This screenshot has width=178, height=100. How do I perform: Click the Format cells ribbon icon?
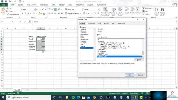[x=138, y=9]
